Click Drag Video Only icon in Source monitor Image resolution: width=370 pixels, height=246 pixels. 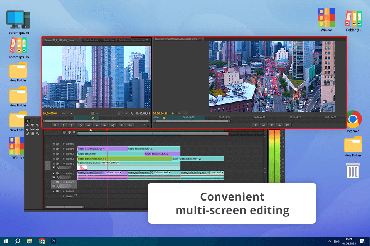(x=92, y=113)
